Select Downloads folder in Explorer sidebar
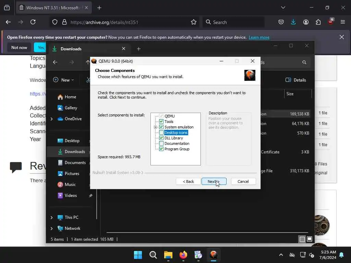This screenshot has height=263, width=351. click(72, 152)
